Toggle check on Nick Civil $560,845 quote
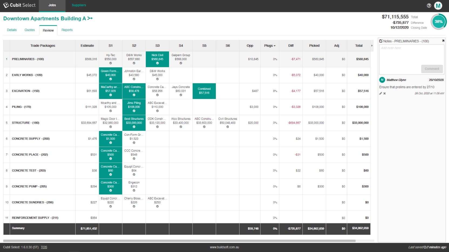This screenshot has width=449, height=252. click(157, 63)
